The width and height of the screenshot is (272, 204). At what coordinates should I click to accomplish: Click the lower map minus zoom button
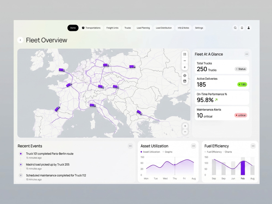point(185,132)
